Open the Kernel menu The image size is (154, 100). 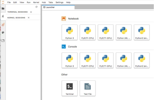tap(36, 2)
